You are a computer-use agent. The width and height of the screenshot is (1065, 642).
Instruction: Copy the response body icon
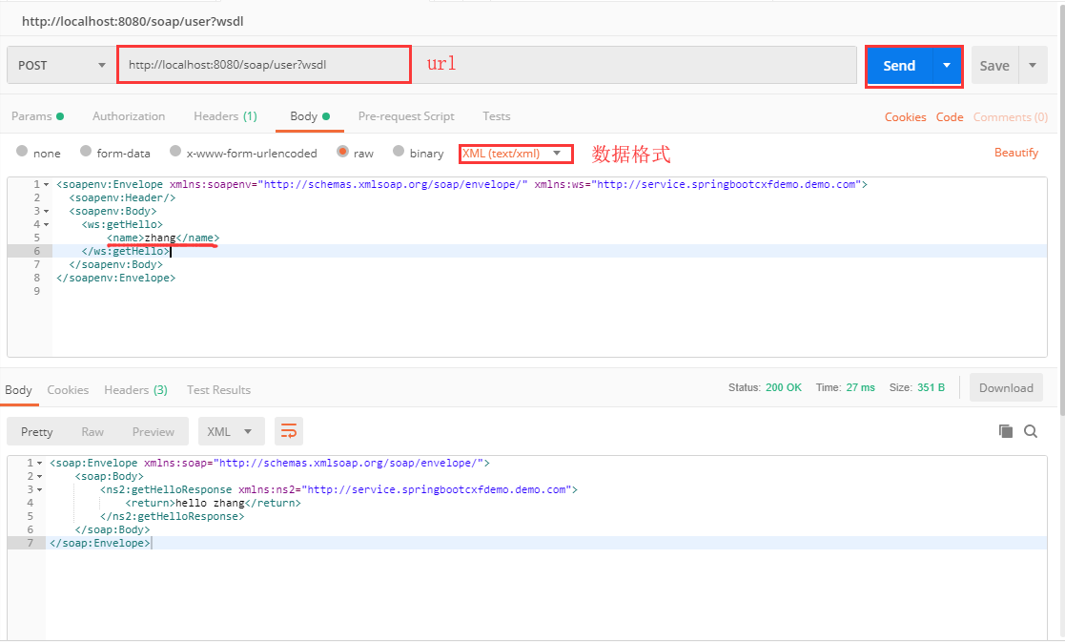pyautogui.click(x=1005, y=431)
